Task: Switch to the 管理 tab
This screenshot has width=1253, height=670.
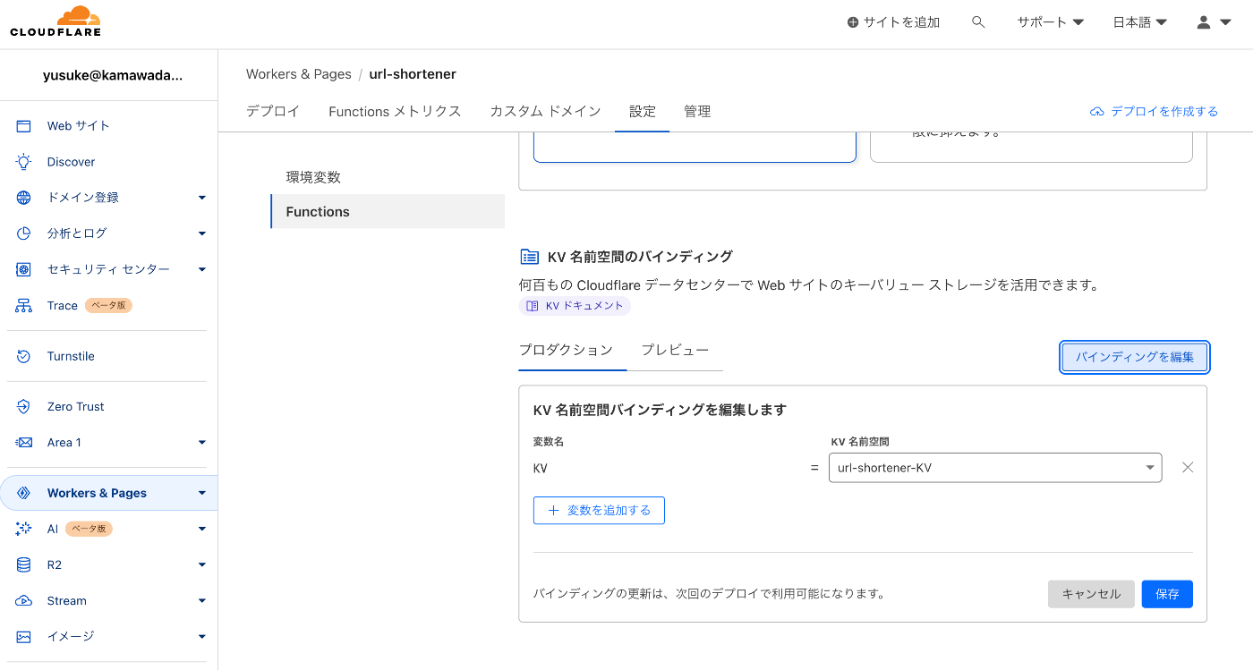Action: (697, 111)
